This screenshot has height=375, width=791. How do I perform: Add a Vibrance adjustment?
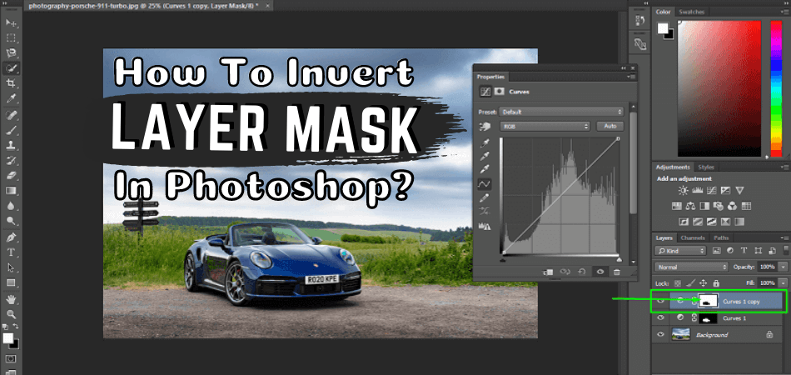pyautogui.click(x=739, y=191)
